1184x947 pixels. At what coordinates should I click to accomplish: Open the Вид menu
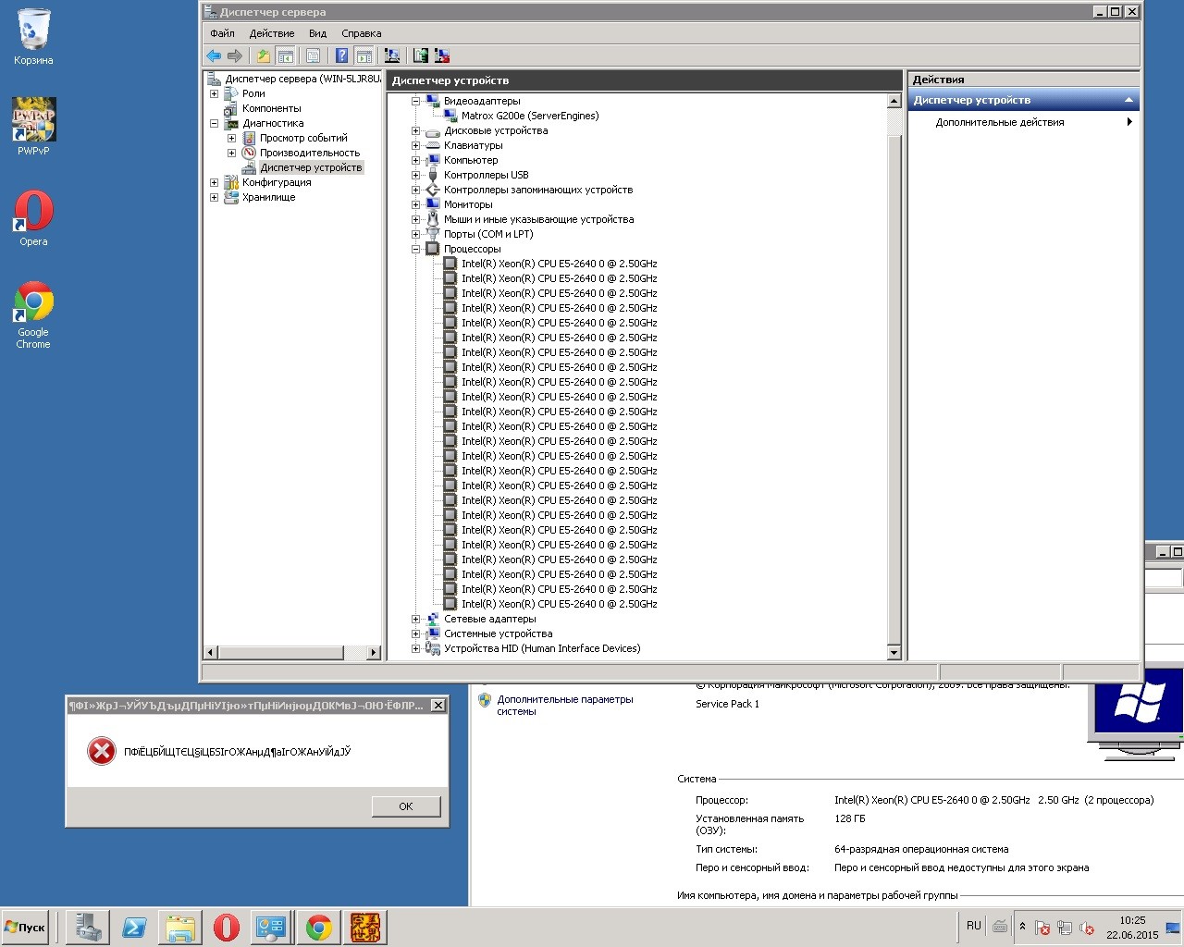[x=317, y=33]
